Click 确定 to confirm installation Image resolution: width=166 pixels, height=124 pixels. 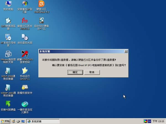tap(75, 72)
